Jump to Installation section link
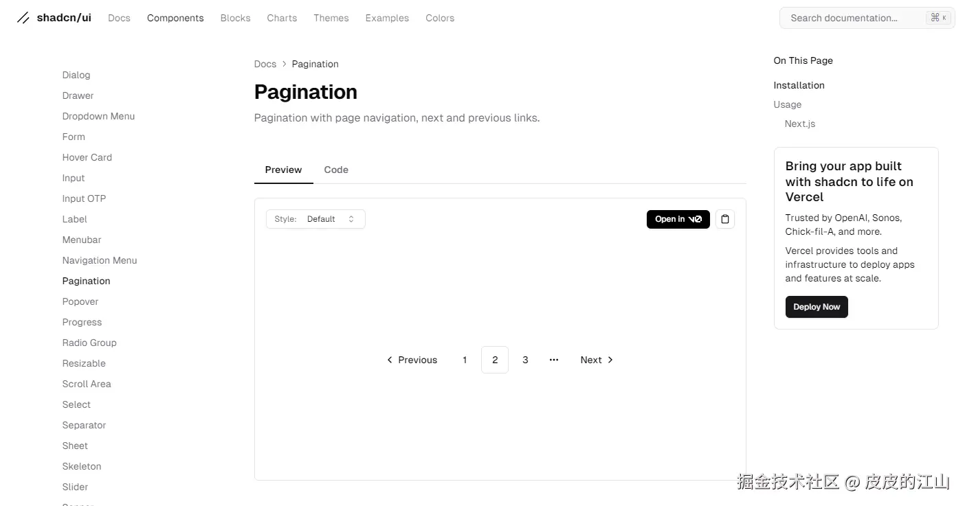The width and height of the screenshot is (965, 506). click(x=799, y=85)
